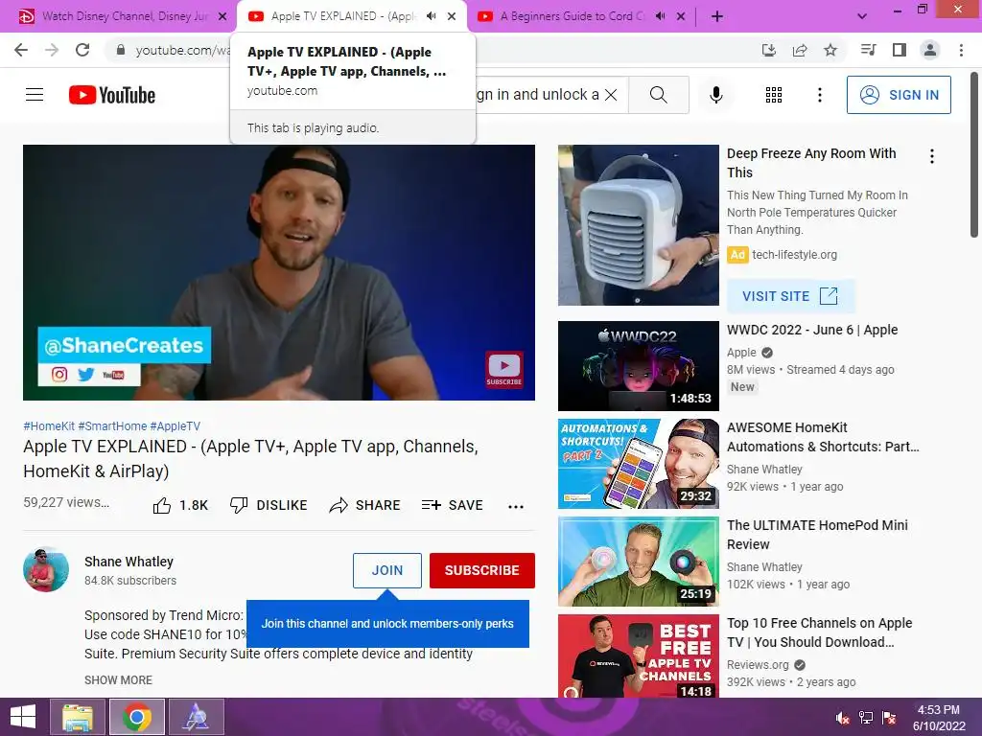Screen dimensions: 982x736
Task: Open File Explorer from taskbar
Action: click(78, 717)
